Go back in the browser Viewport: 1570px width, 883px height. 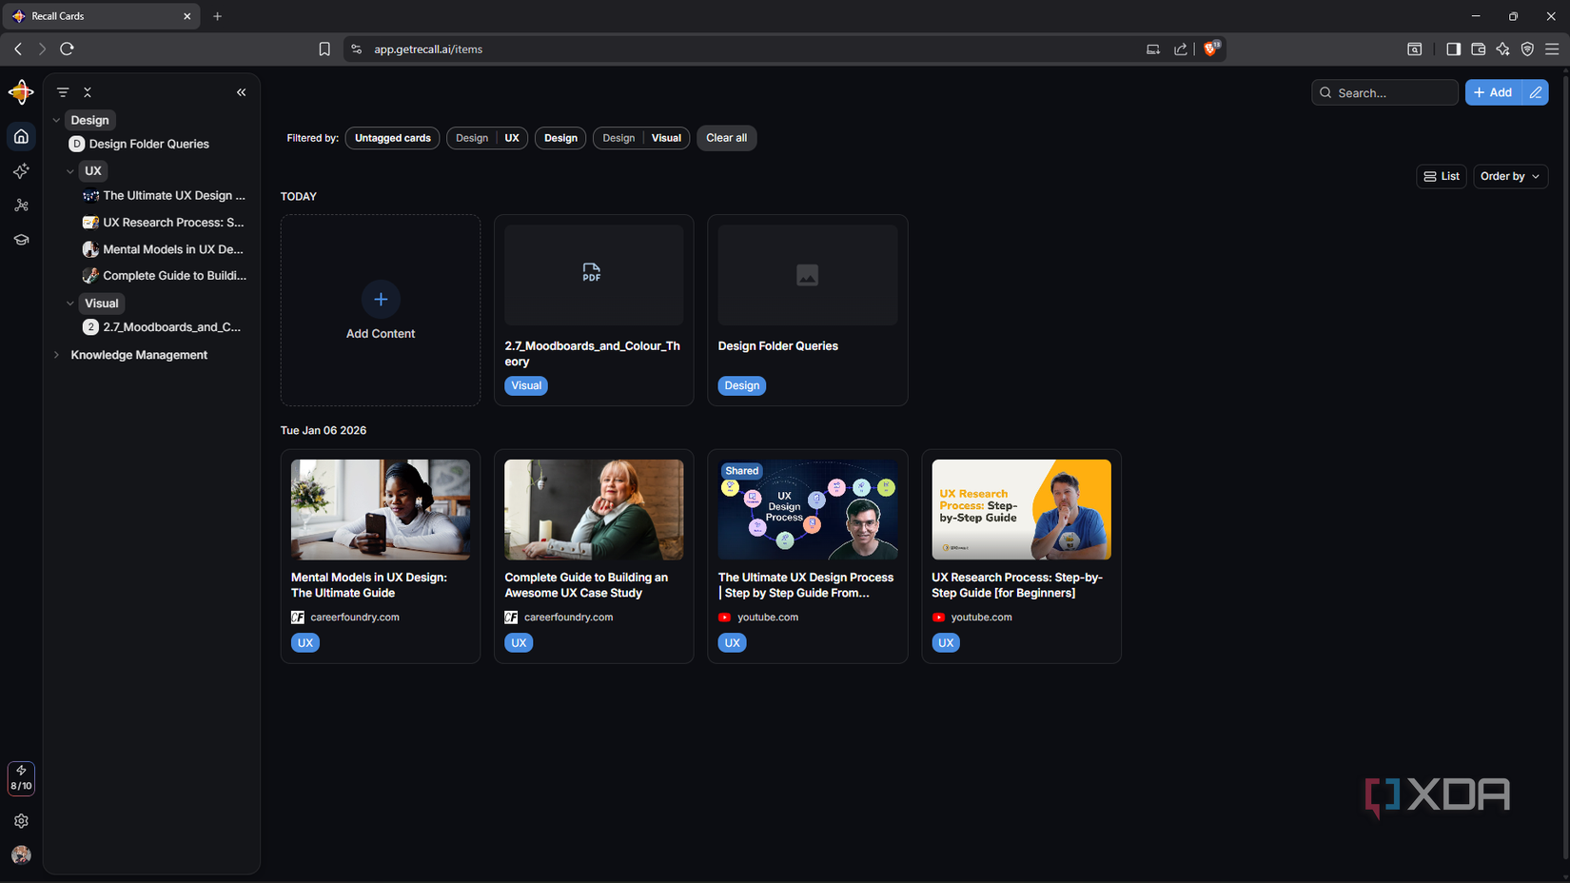pos(18,49)
